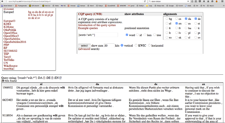
Task: Open the Google bookmark
Action: tap(170, 6)
